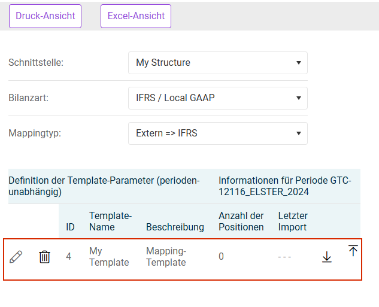Click the upload arrow icon for My Template

(x=353, y=251)
